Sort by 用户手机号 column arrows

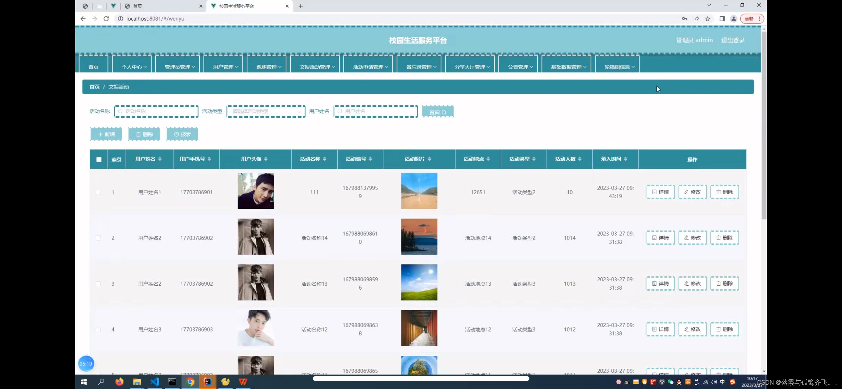209,159
